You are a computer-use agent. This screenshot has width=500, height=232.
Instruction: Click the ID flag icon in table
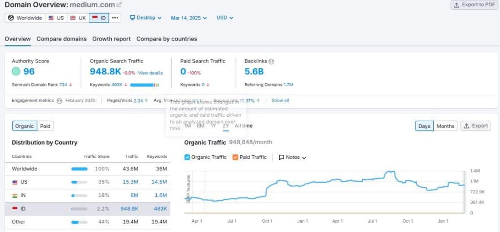(x=15, y=209)
